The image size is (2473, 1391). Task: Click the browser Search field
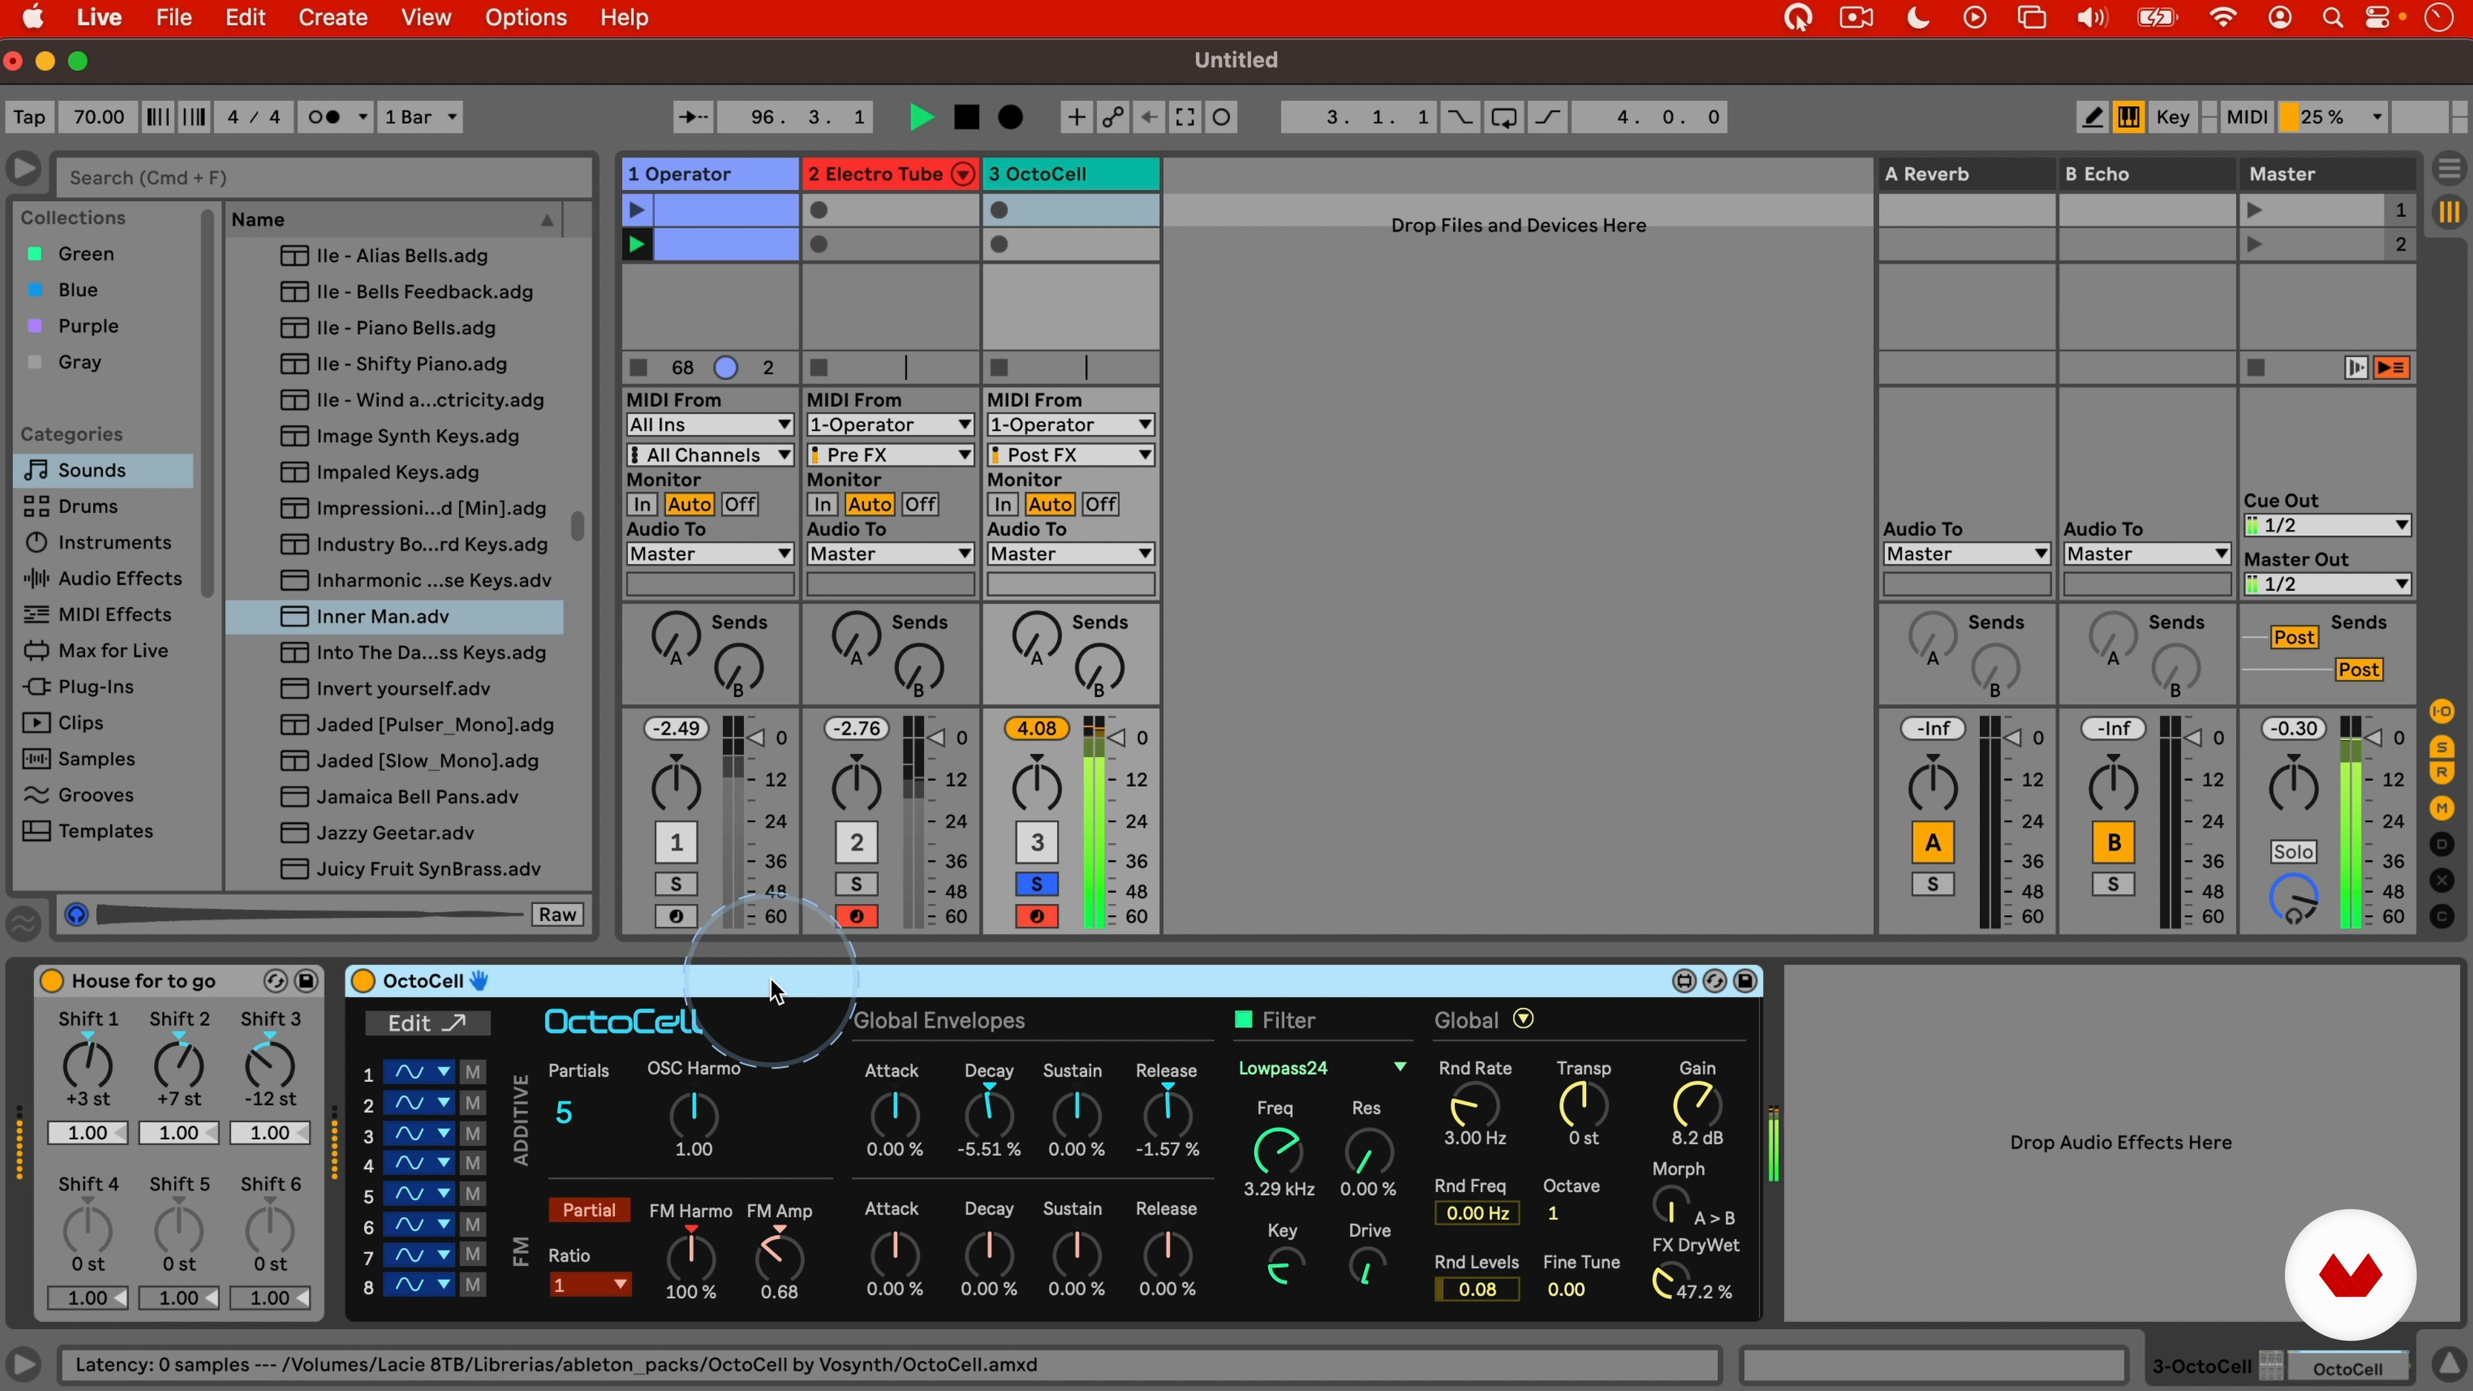tap(323, 178)
